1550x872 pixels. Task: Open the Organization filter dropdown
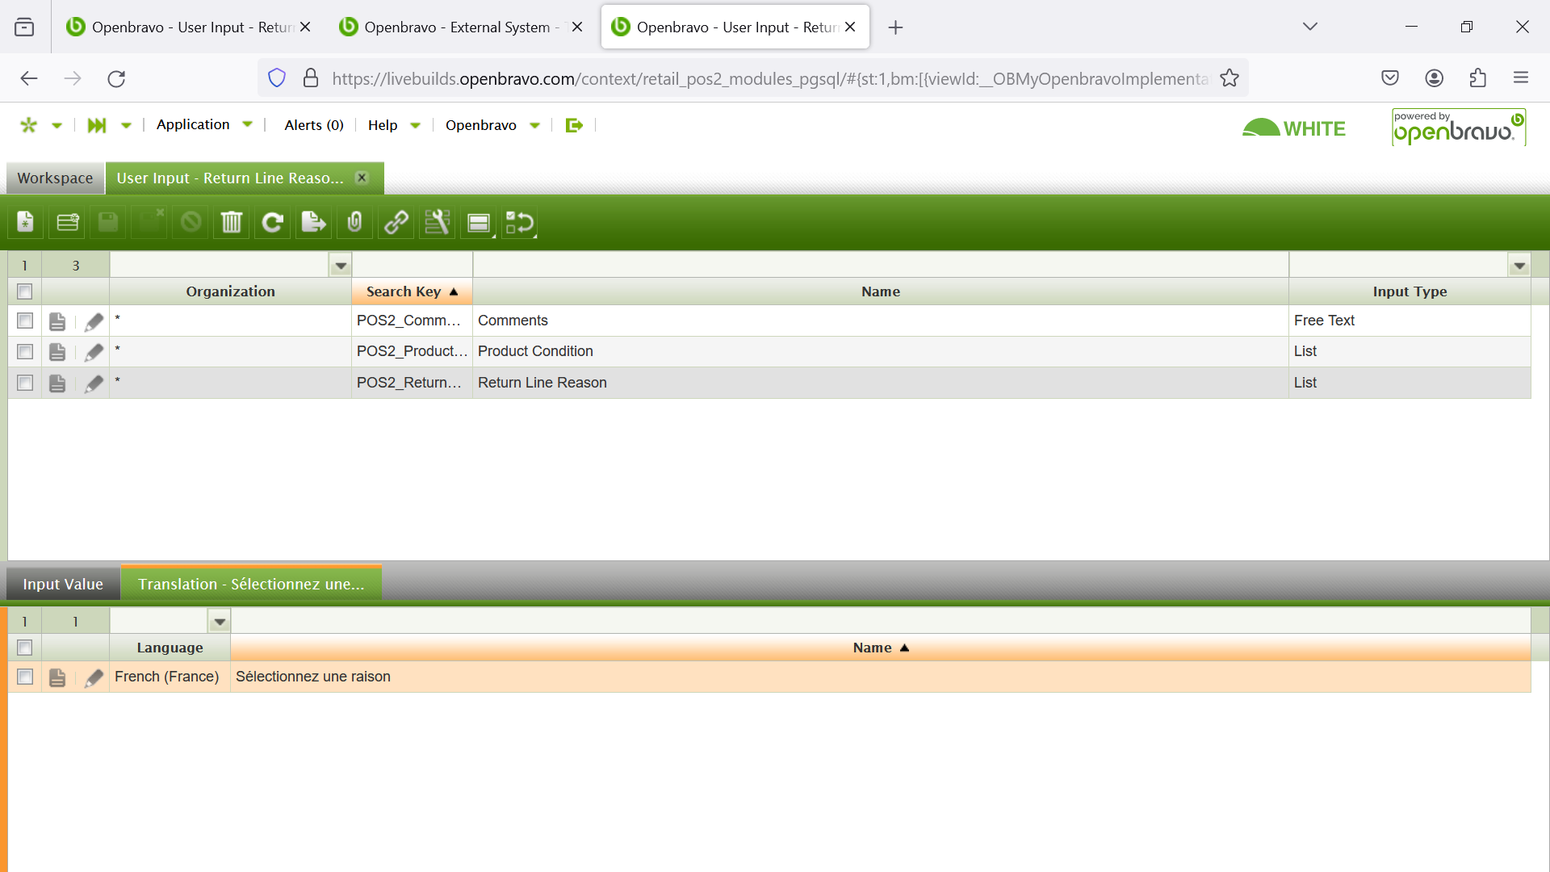341,266
